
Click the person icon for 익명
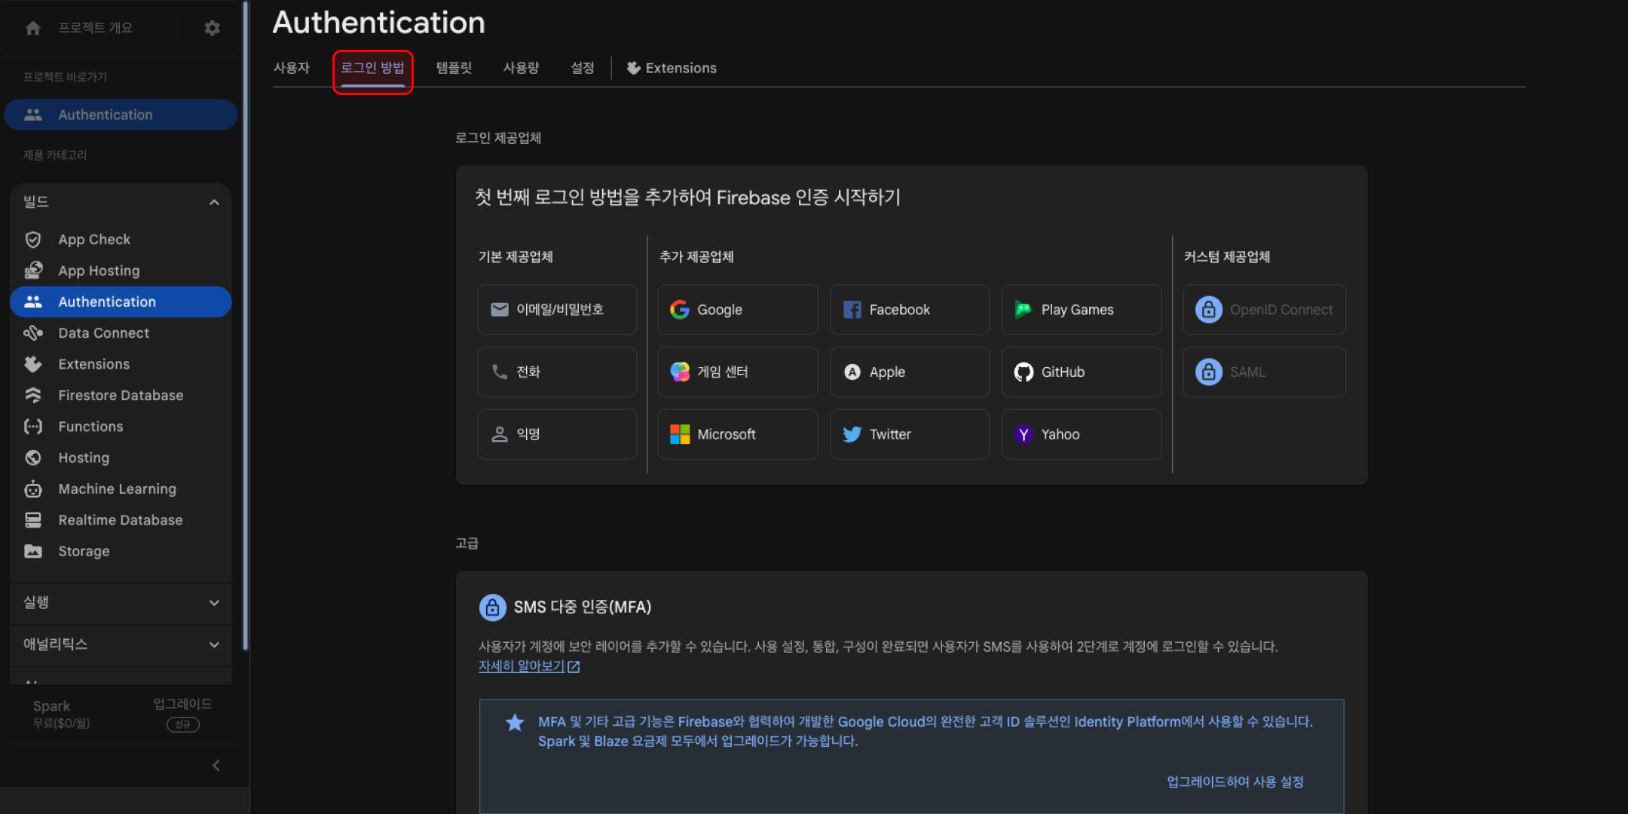click(499, 434)
